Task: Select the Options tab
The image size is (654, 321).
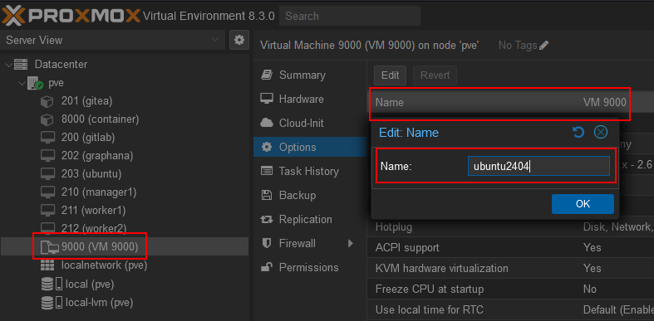Action: pyautogui.click(x=310, y=147)
